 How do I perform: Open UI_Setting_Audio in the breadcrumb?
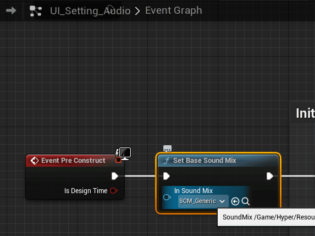tap(90, 10)
